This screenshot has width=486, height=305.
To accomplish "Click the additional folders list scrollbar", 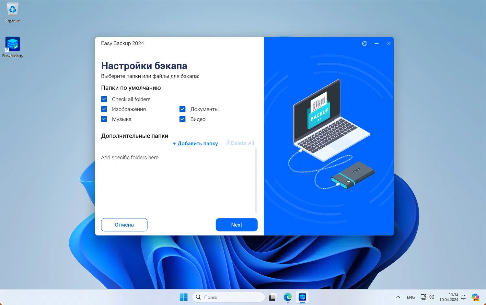I will [256, 180].
